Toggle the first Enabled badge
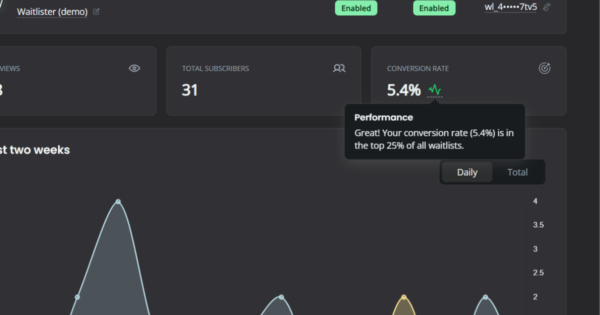The height and width of the screenshot is (315, 600). point(356,8)
